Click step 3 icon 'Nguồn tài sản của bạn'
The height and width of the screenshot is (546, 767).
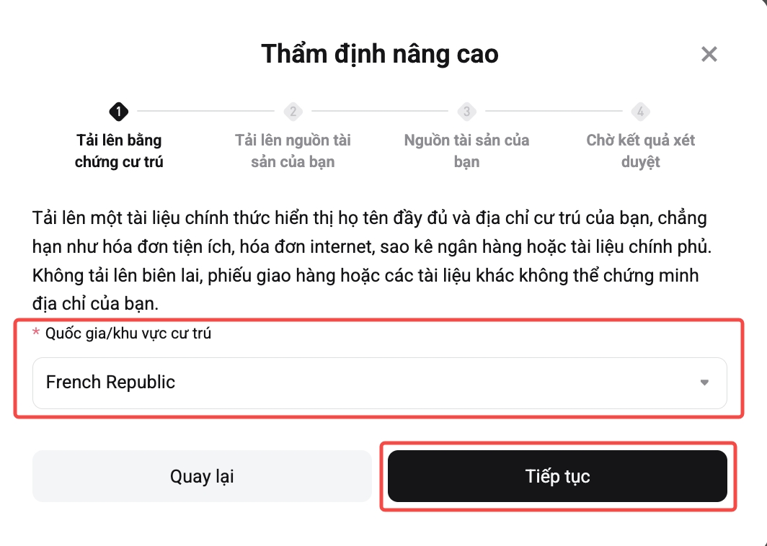466,112
